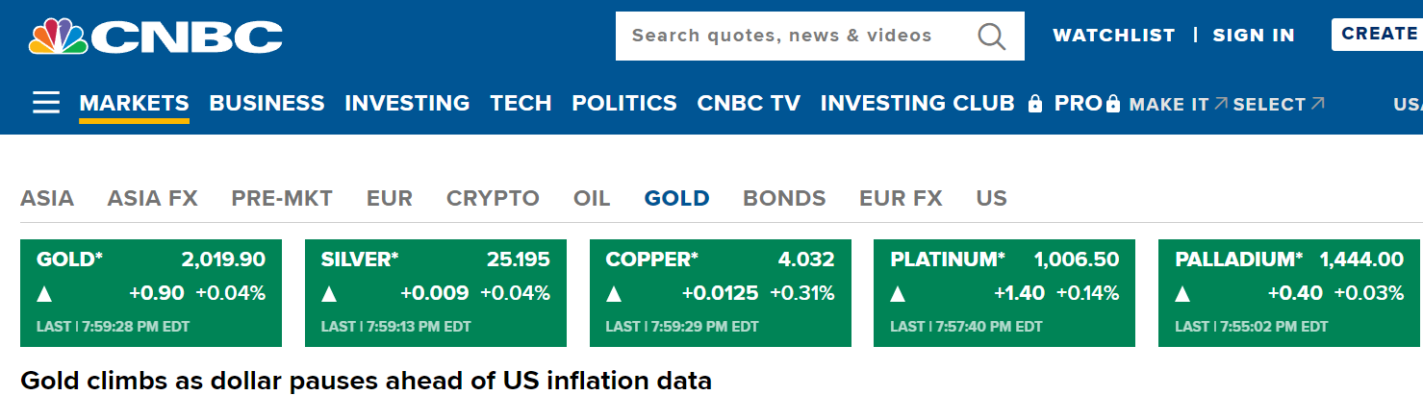
Task: Click the Make It external arrow icon
Action: (1221, 103)
